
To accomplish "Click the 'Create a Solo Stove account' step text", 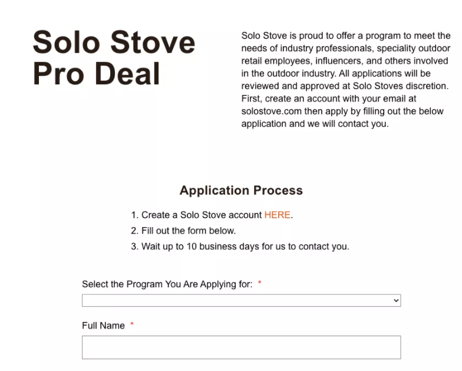I will [202, 215].
